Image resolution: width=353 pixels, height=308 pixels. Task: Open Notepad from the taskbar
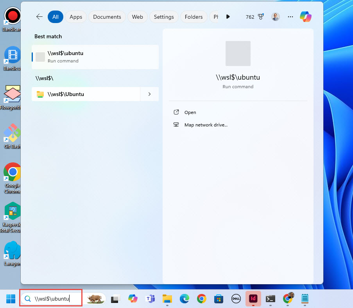(305, 299)
